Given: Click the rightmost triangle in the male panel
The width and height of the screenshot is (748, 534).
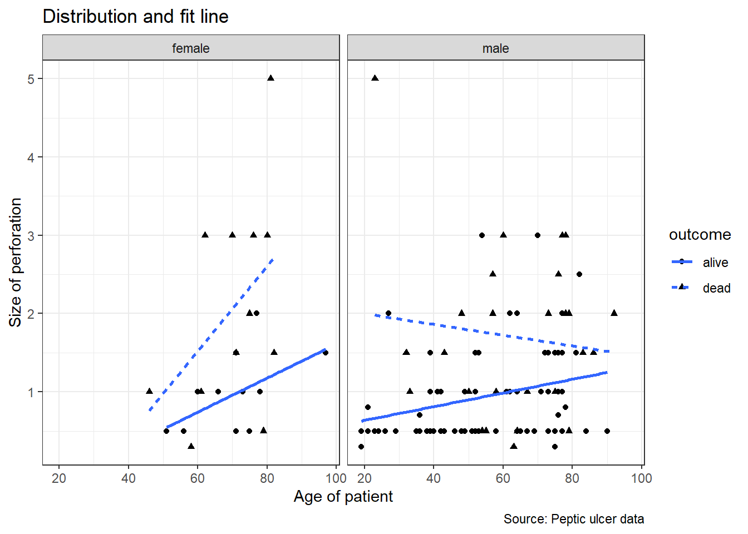Looking at the screenshot, I should pos(614,313).
